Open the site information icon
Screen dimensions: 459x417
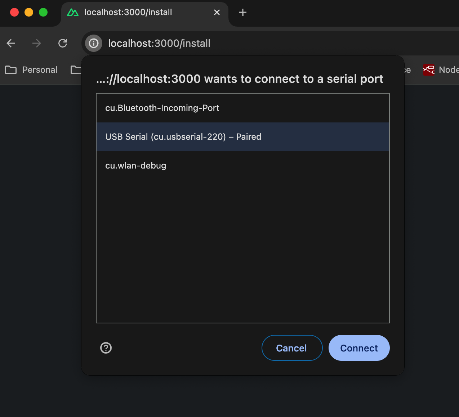pos(94,44)
